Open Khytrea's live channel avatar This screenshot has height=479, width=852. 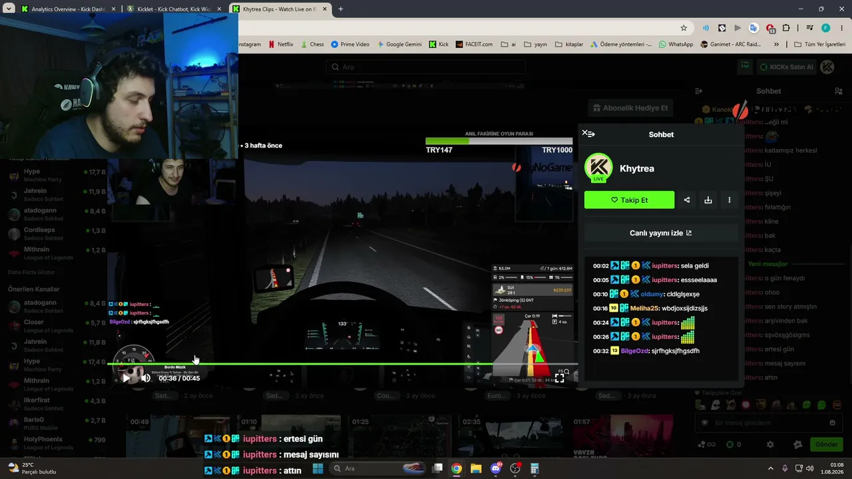(598, 168)
